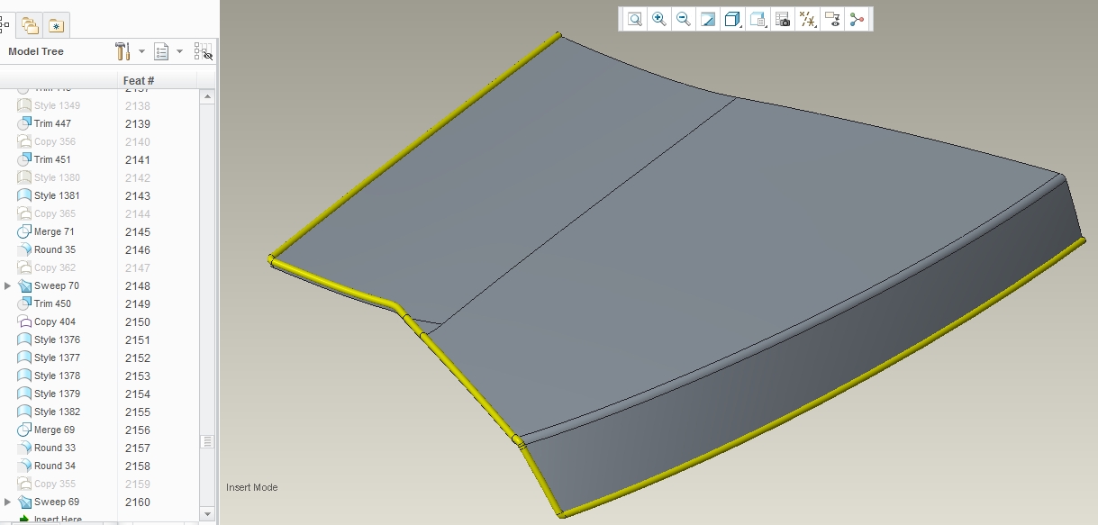Select Copy 404 feature
Image resolution: width=1098 pixels, height=525 pixels.
(x=55, y=321)
